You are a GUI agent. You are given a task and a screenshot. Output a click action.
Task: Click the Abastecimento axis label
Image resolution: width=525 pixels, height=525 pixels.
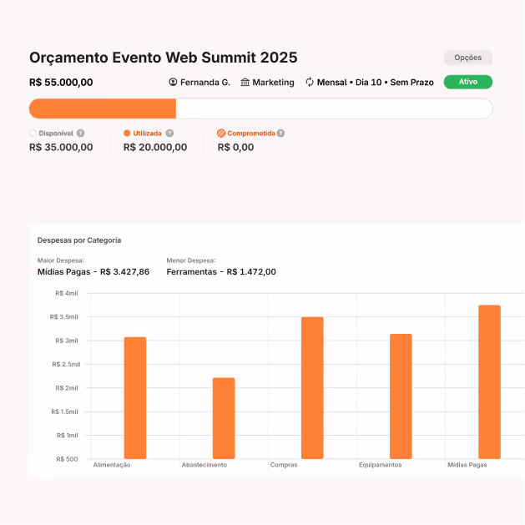pyautogui.click(x=204, y=465)
